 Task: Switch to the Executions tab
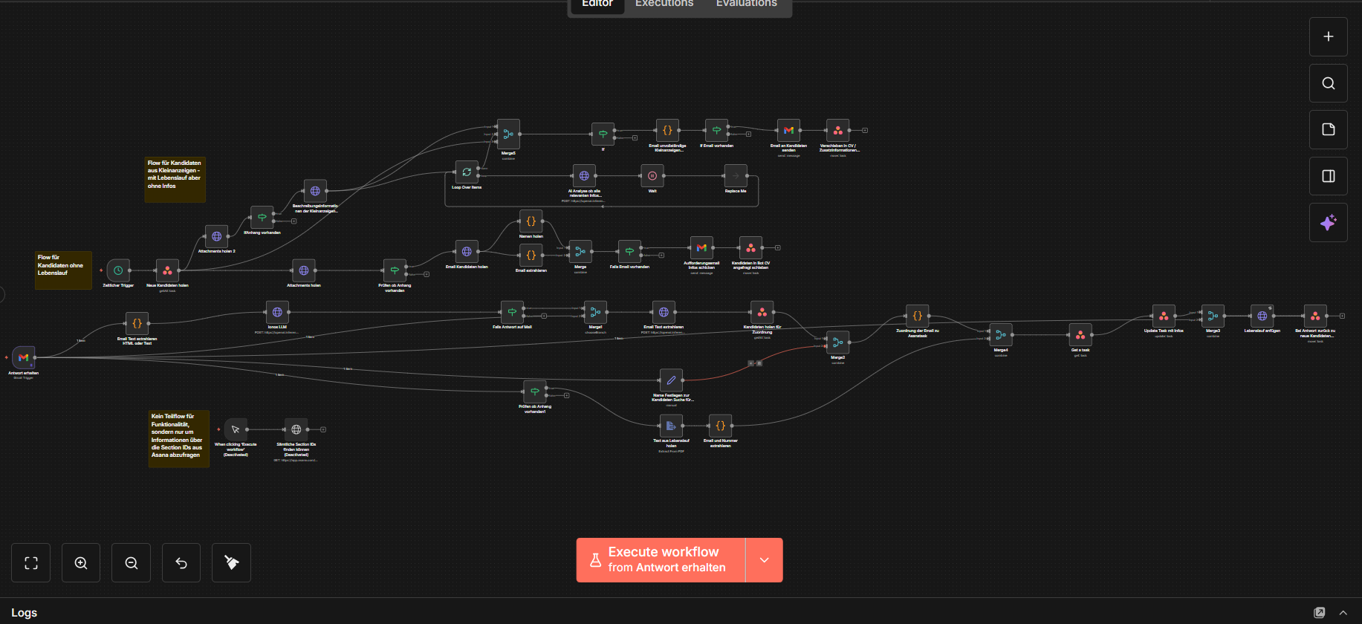point(664,4)
